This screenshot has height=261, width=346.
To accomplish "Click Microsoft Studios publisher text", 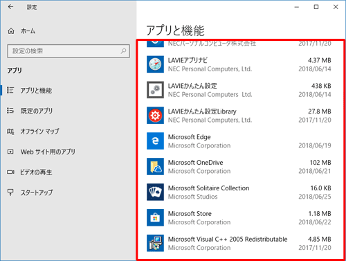I will [192, 197].
